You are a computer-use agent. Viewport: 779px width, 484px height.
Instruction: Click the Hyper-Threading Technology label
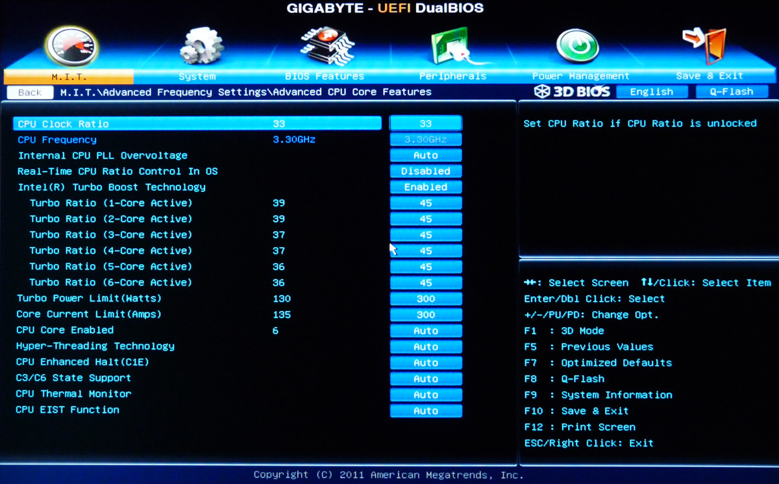pyautogui.click(x=95, y=346)
